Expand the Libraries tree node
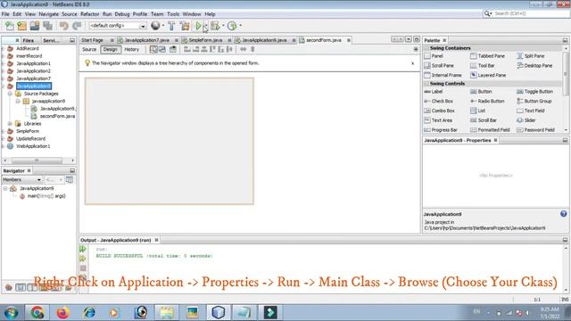Image resolution: width=571 pixels, height=321 pixels. (x=10, y=124)
